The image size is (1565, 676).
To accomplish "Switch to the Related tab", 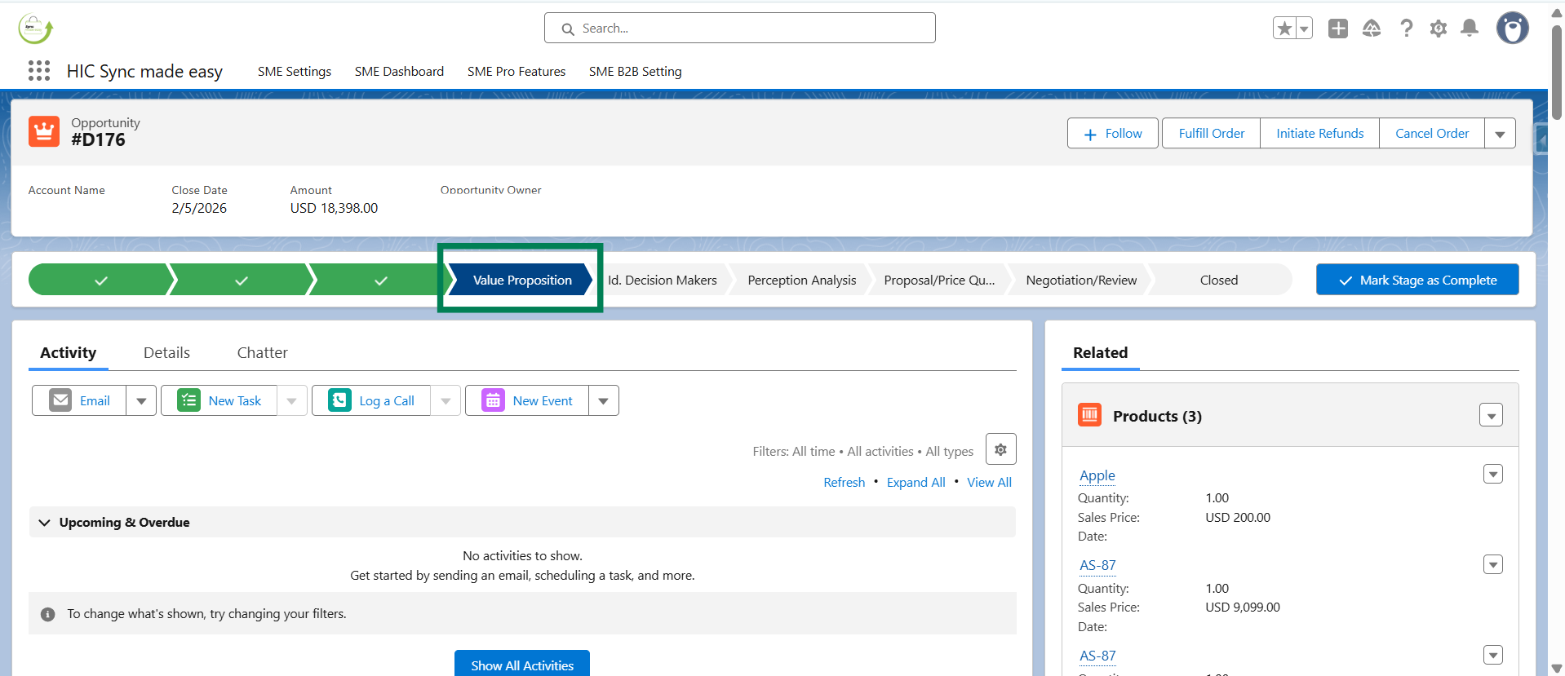I will coord(1101,353).
